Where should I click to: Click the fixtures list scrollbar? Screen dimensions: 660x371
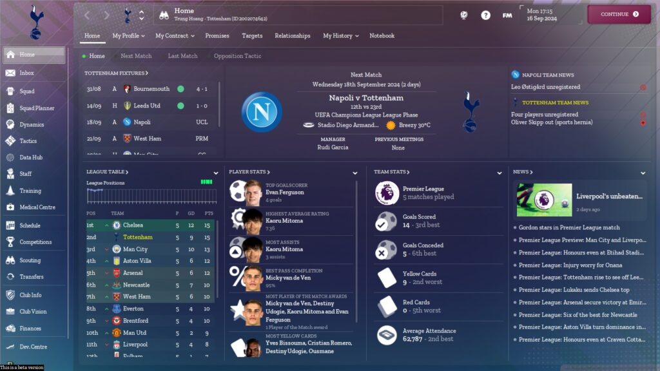pos(219,104)
